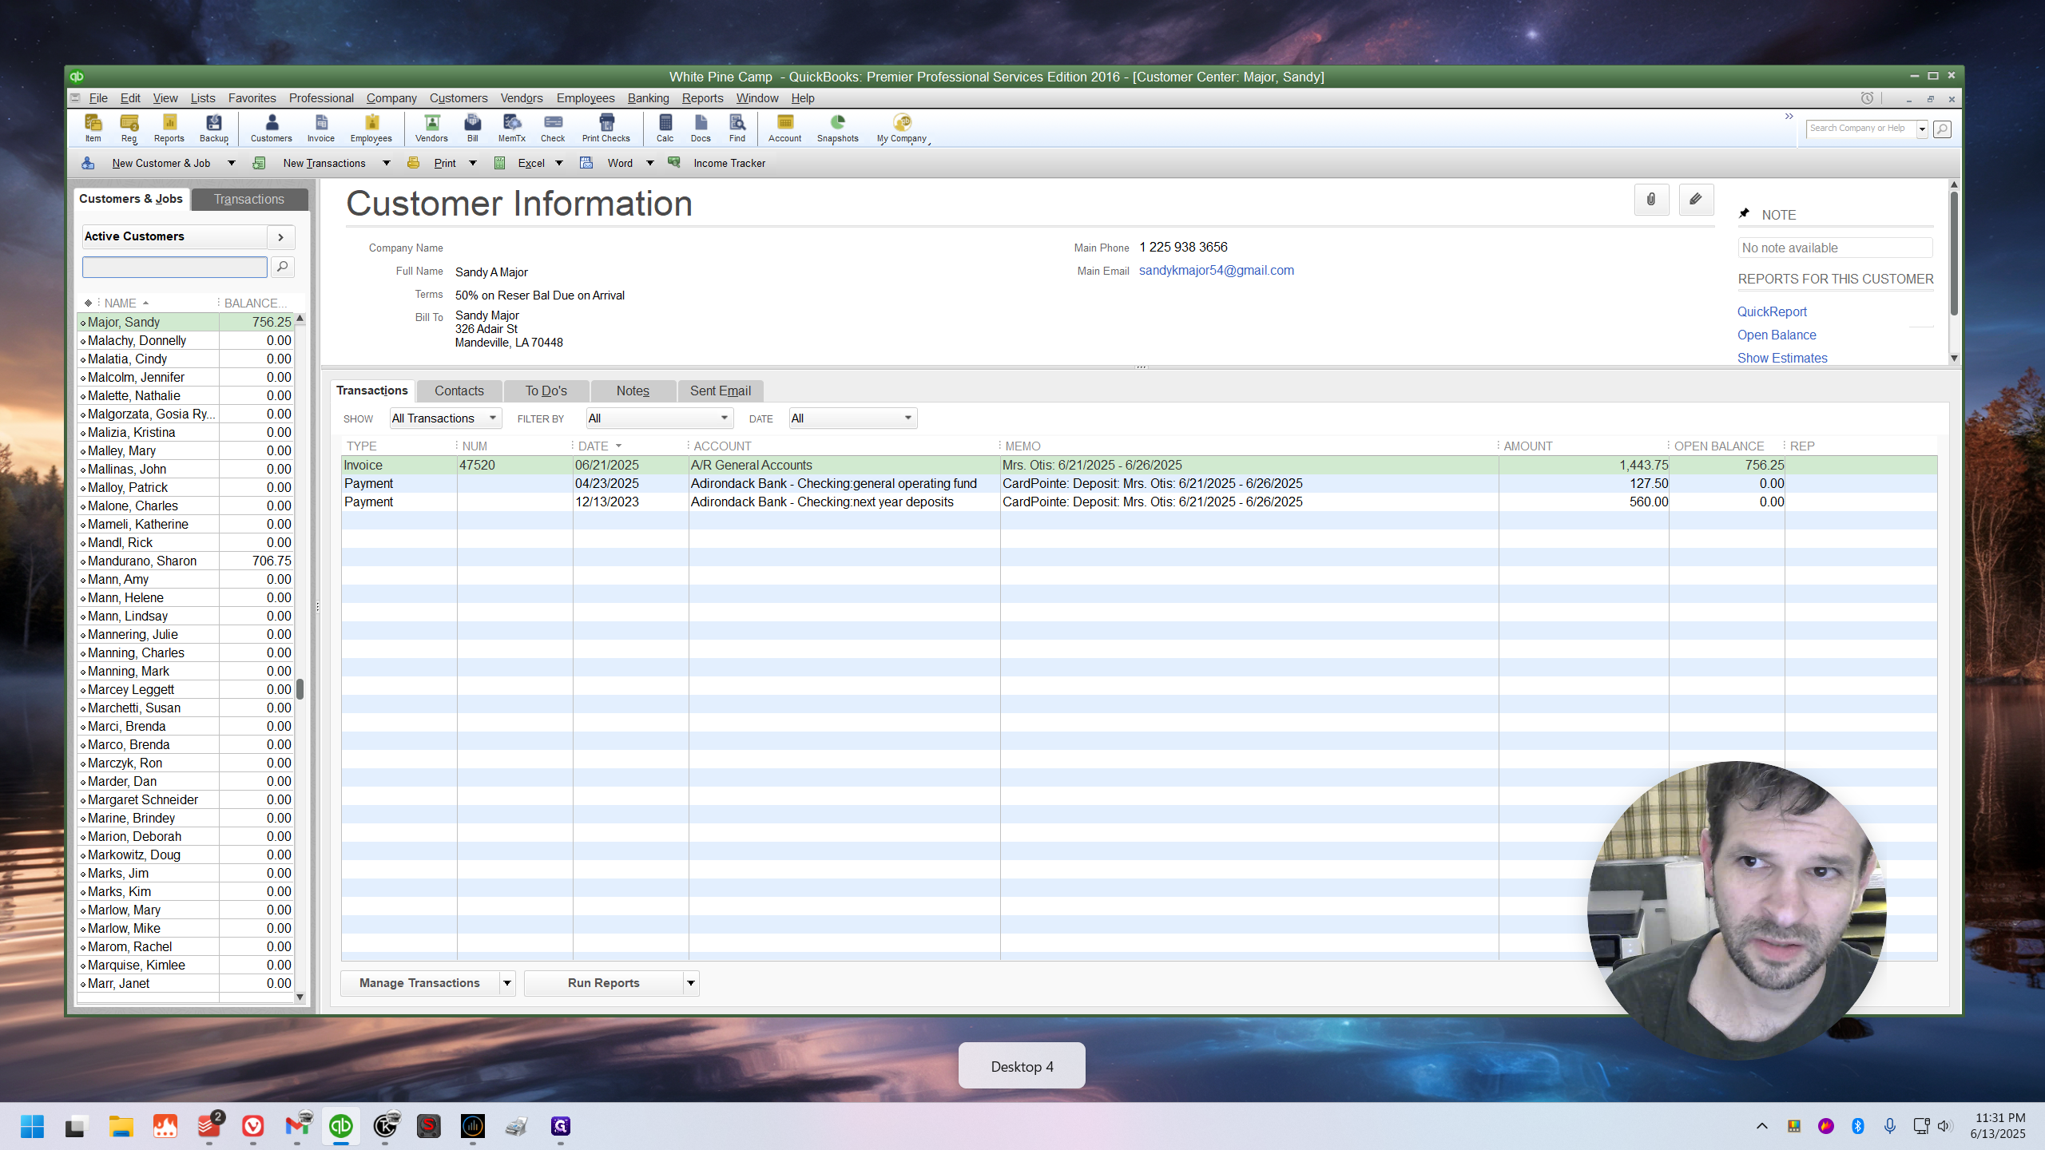
Task: Open the Customers menu
Action: coord(459,98)
